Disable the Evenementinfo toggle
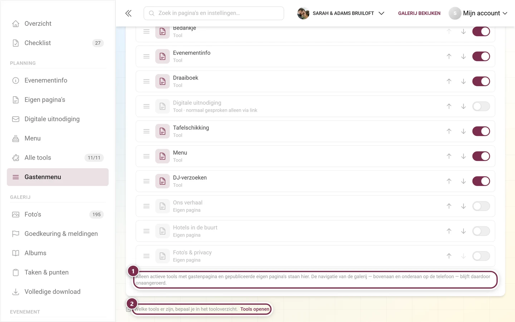Screen dimensions: 515x322 point(481,57)
